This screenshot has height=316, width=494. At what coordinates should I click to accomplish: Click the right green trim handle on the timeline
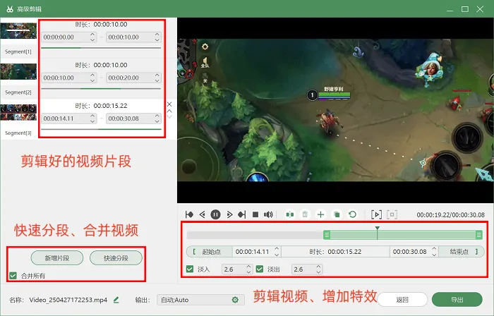point(478,235)
